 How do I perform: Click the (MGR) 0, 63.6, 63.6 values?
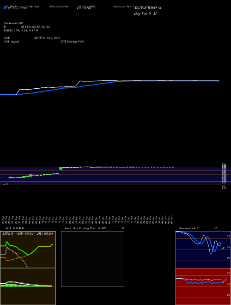pyautogui.click(x=47, y=38)
